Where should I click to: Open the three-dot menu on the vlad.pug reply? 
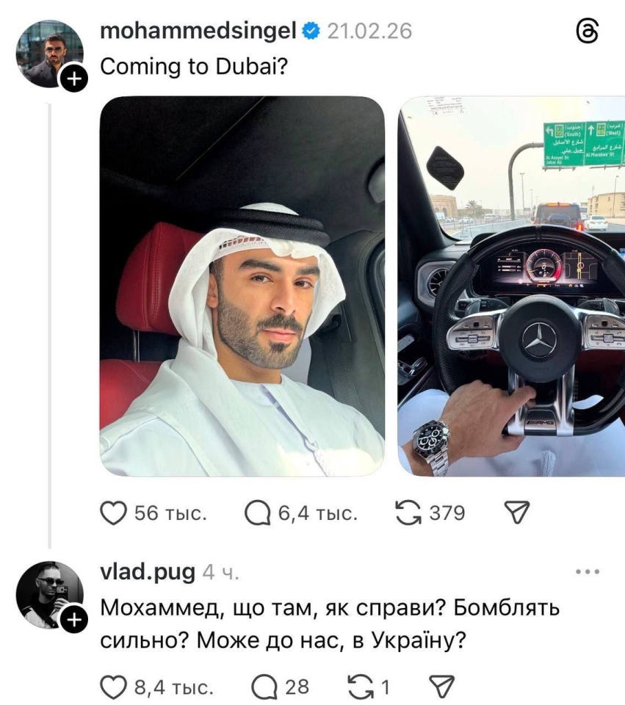(588, 572)
